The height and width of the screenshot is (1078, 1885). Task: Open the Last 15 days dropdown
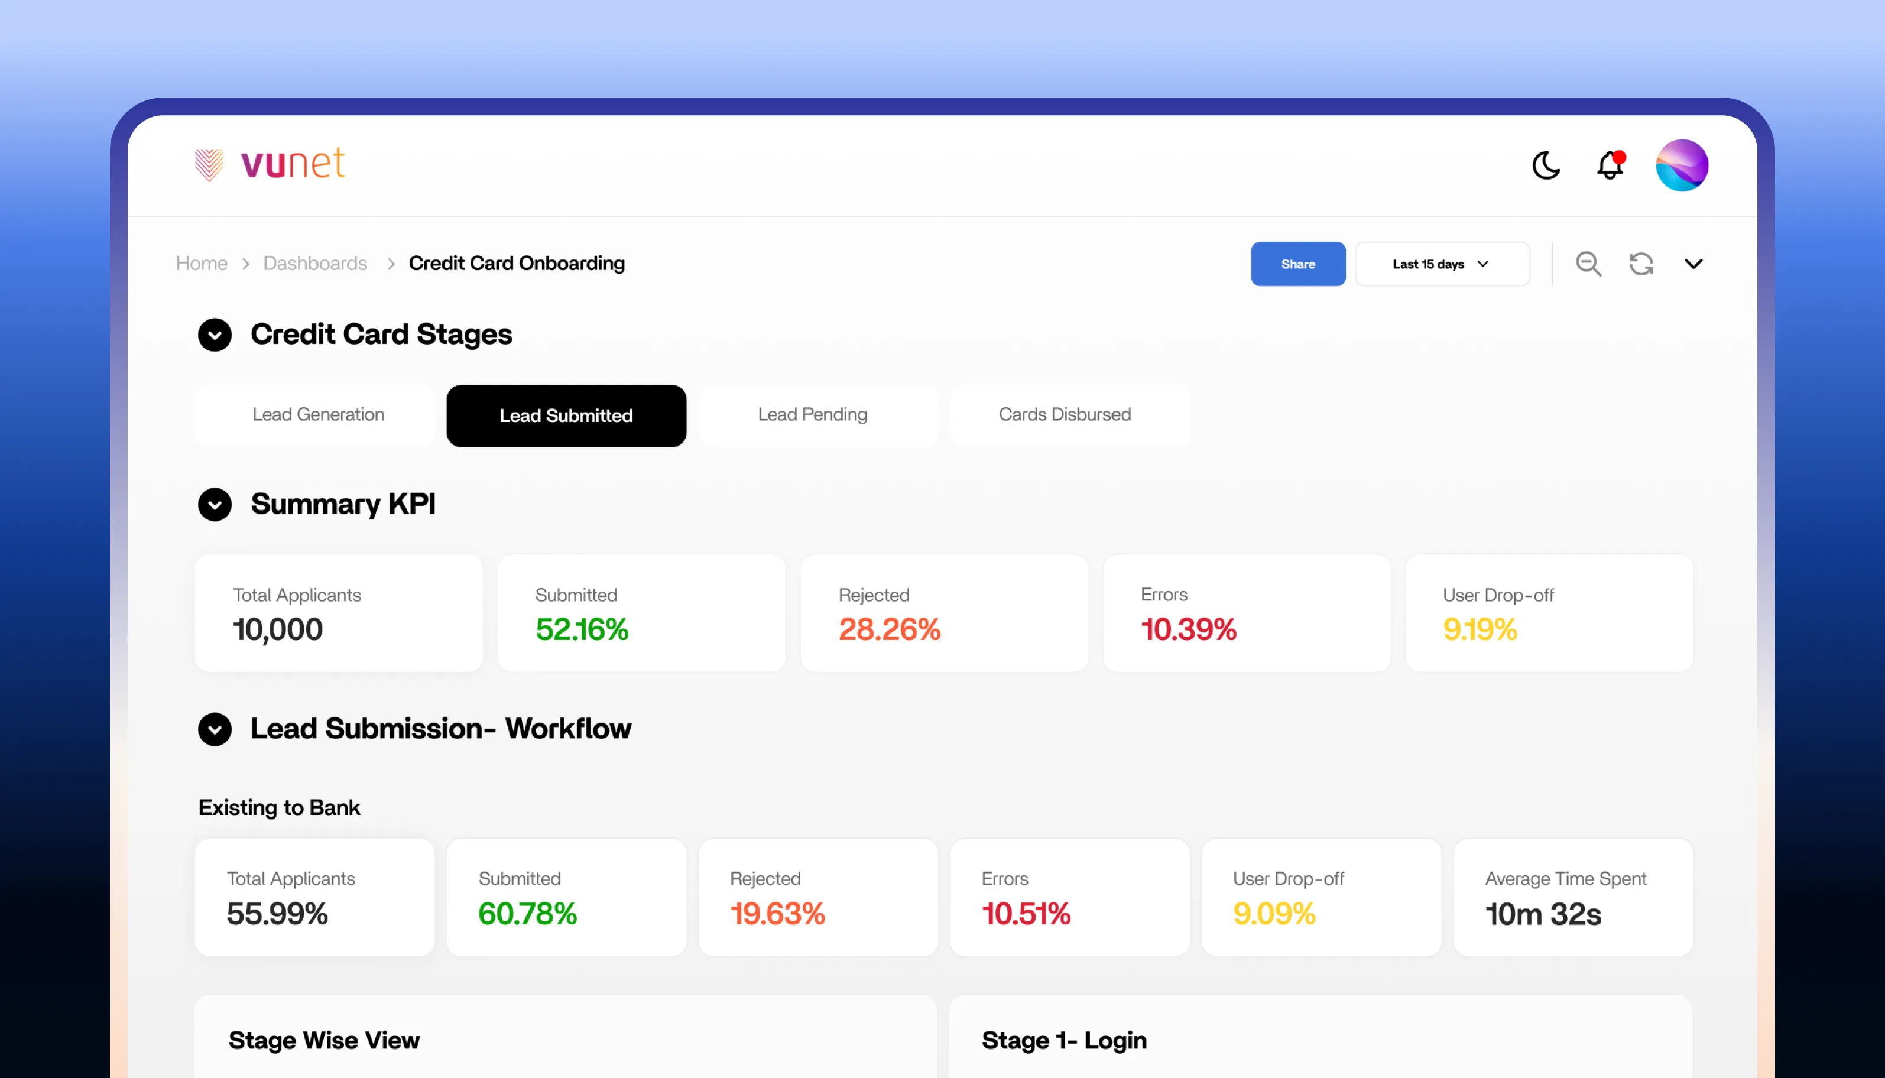pos(1442,264)
